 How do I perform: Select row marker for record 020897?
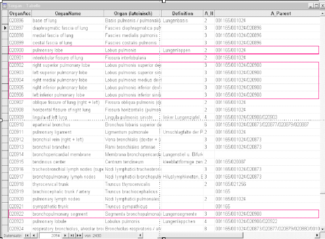click(5, 28)
